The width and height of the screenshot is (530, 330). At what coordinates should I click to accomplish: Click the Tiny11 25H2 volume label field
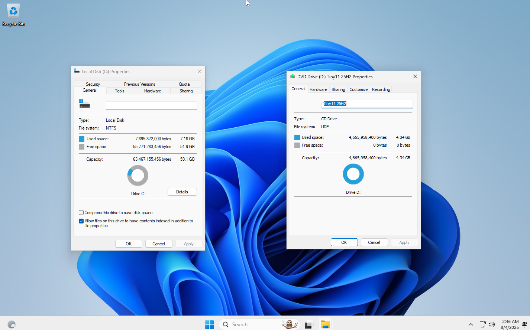[x=367, y=104]
